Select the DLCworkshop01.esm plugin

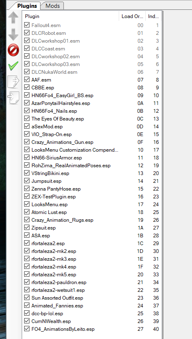56,41
